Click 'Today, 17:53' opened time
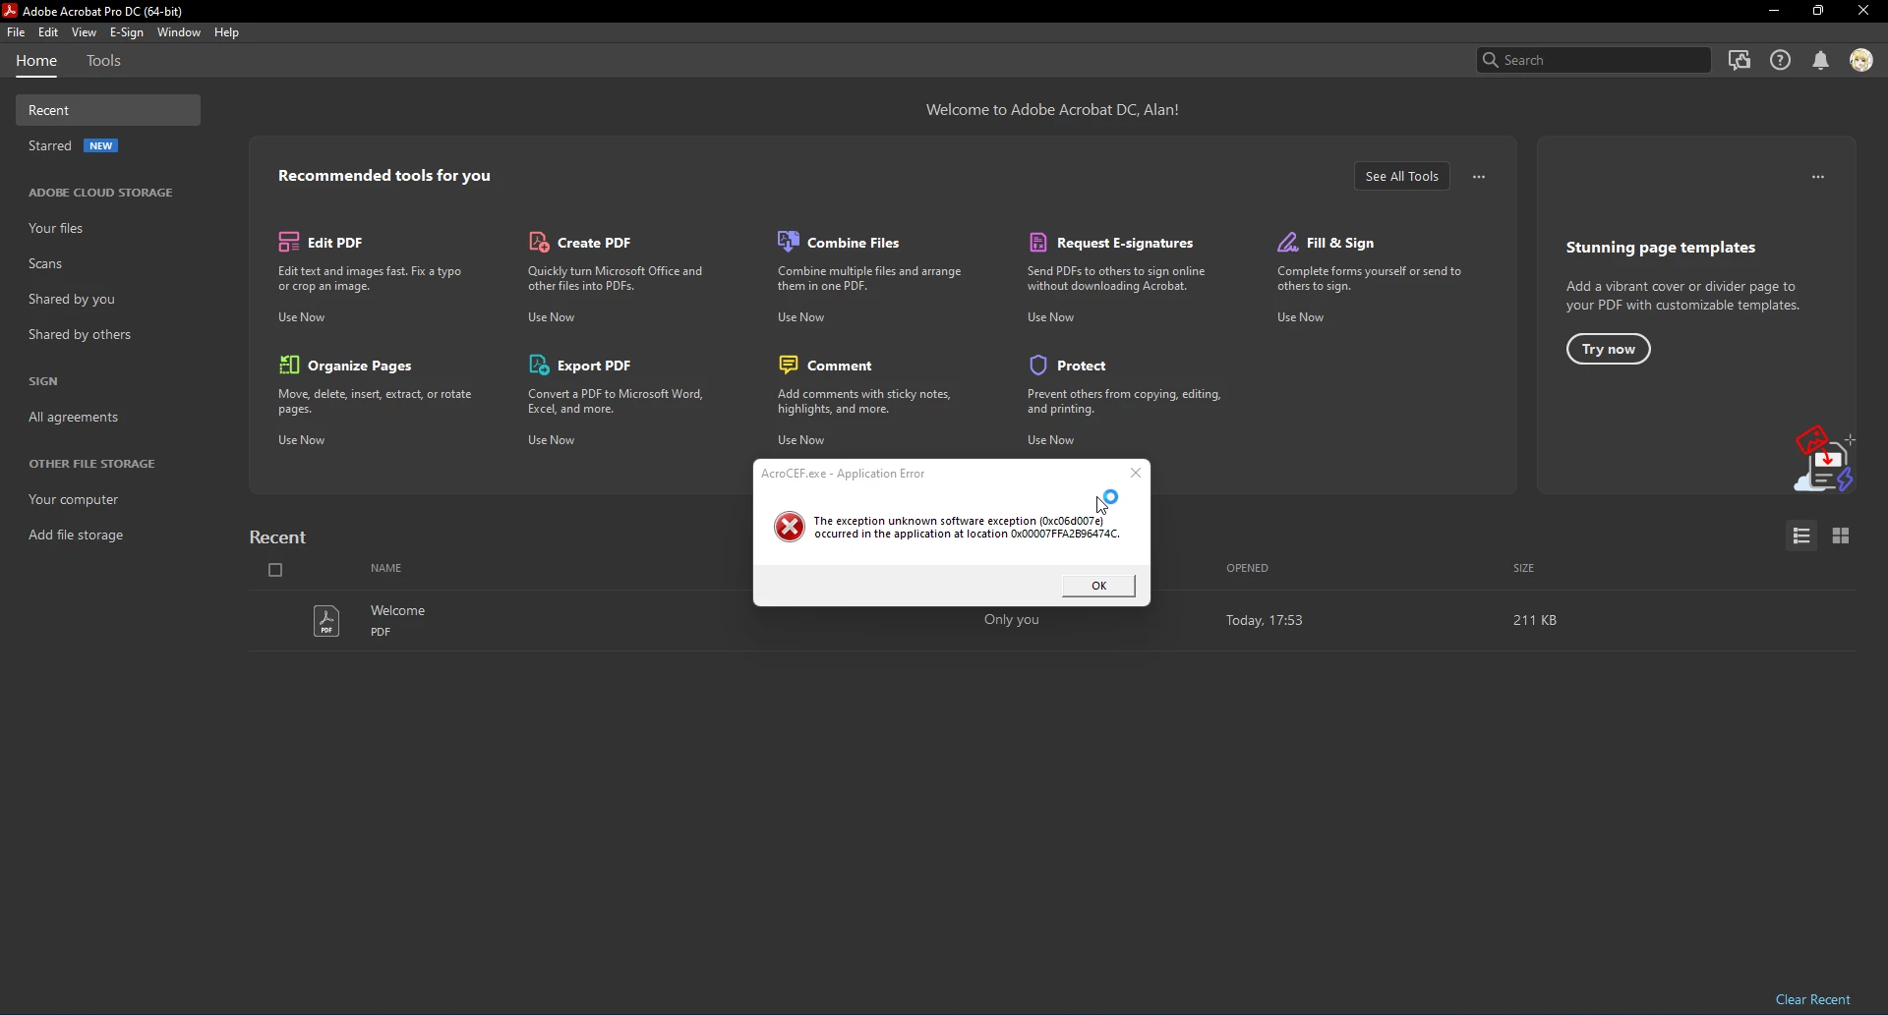The image size is (1888, 1015). click(x=1264, y=620)
